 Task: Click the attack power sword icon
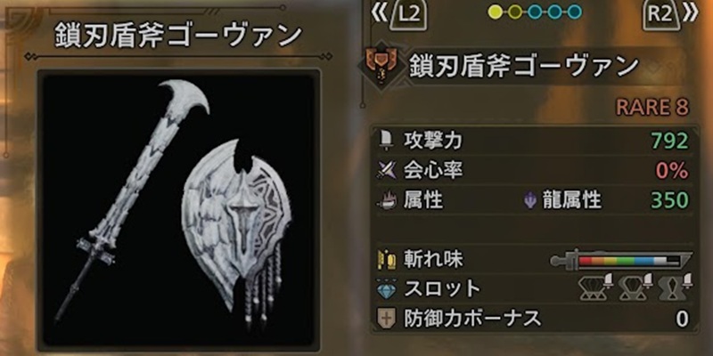click(x=385, y=142)
